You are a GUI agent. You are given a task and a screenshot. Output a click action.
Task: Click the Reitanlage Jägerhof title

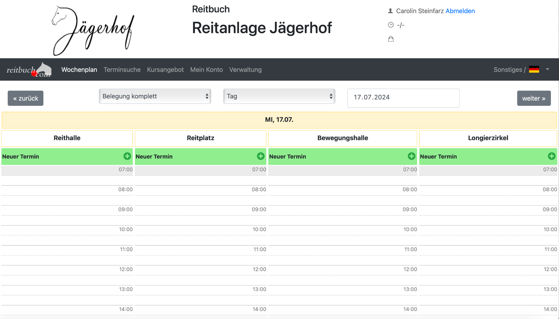point(262,28)
